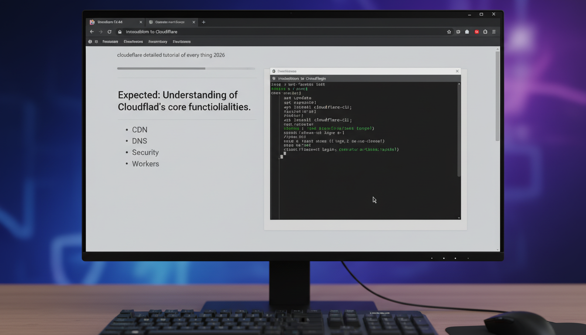This screenshot has height=335, width=586.
Task: Click the icon on the terminal's dark header
Action: pos(274,79)
